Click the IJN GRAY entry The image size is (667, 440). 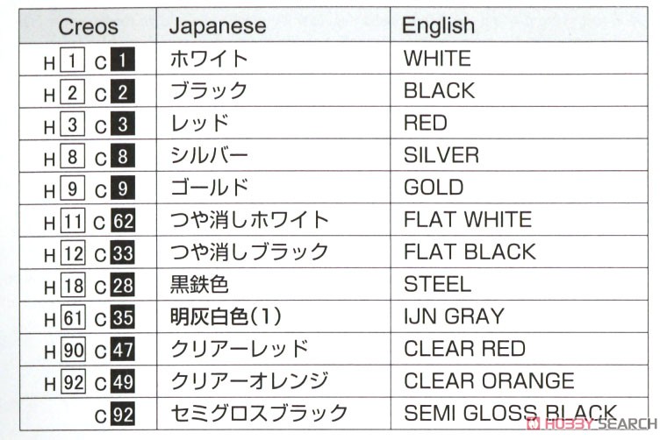(x=454, y=316)
